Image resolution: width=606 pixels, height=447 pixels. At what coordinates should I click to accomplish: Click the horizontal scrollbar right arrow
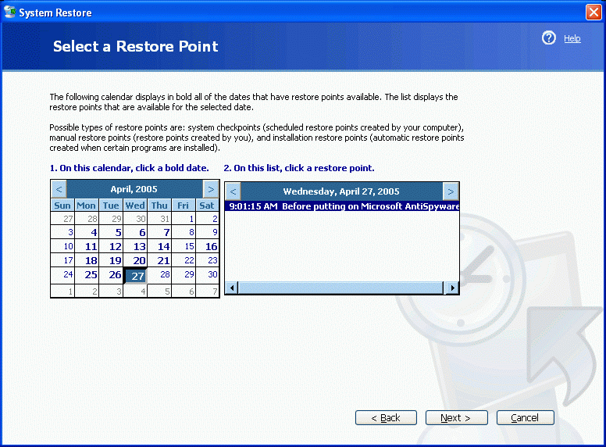[x=452, y=288]
